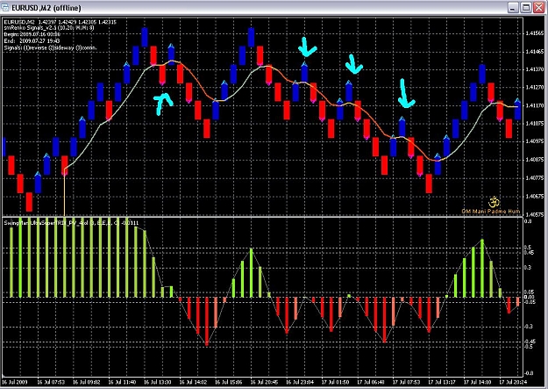
Task: Click the '16 Jul 14:02' time axis label
Action: [193, 382]
